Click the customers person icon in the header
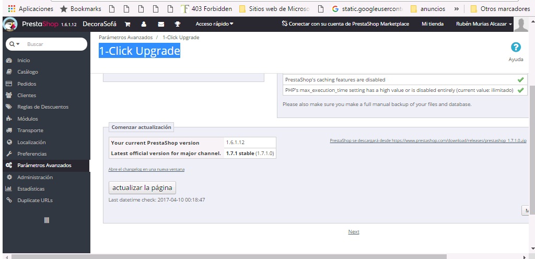Viewport: 535px width, 259px height. tap(144, 24)
